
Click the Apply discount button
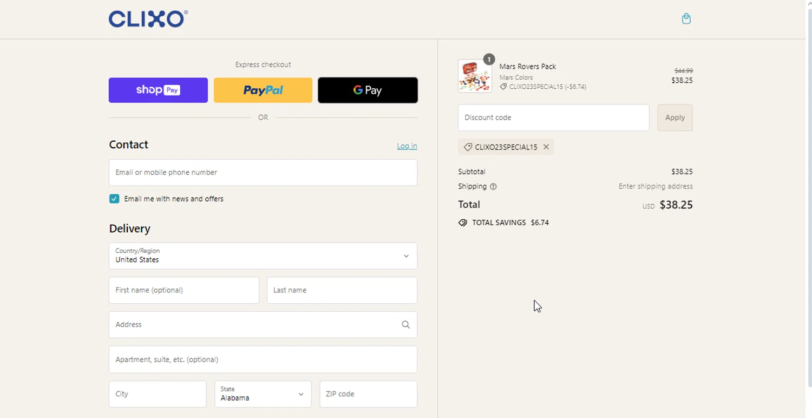[675, 117]
